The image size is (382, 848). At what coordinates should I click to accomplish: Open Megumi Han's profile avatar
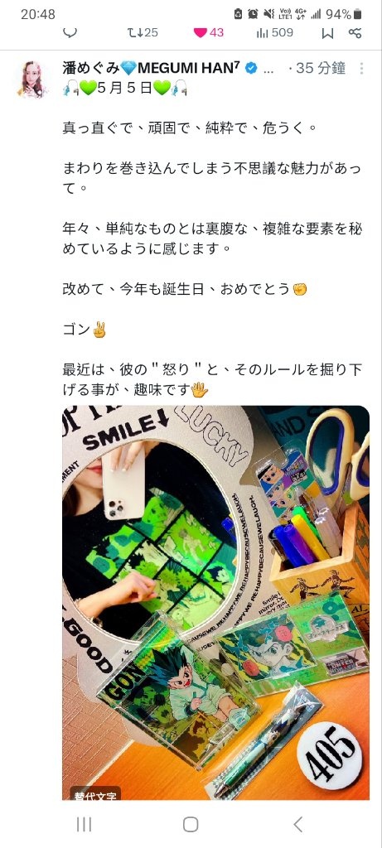(x=32, y=79)
